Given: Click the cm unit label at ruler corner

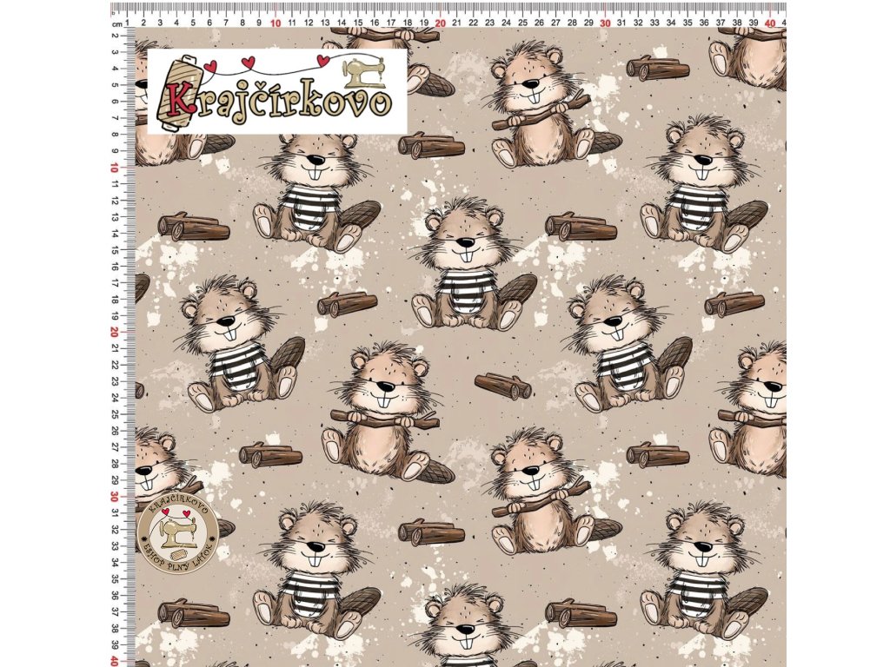Looking at the screenshot, I should (x=116, y=24).
